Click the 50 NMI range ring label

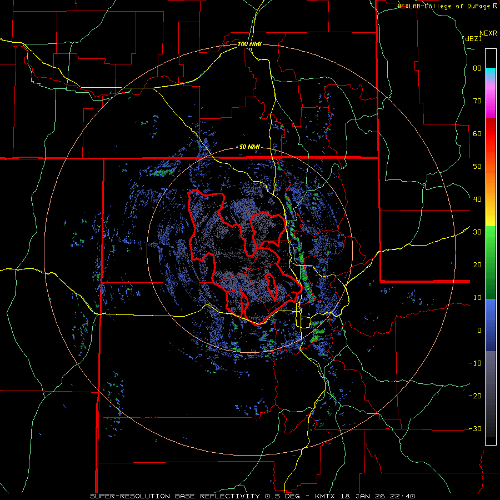(x=249, y=147)
